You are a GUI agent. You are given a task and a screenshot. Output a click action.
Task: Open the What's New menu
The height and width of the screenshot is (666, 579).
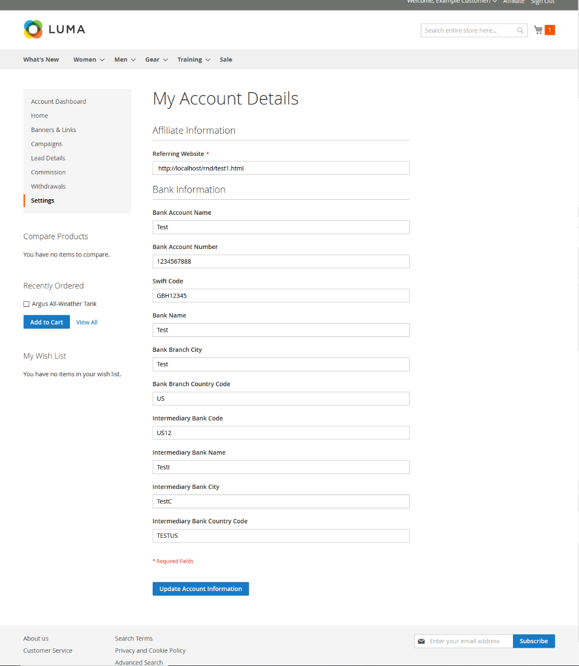(x=41, y=59)
